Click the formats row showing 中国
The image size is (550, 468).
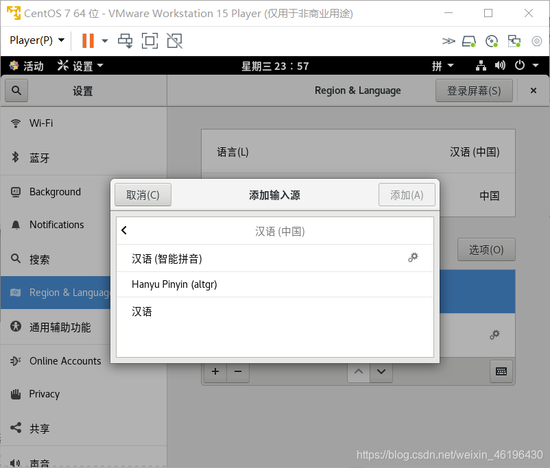(477, 195)
